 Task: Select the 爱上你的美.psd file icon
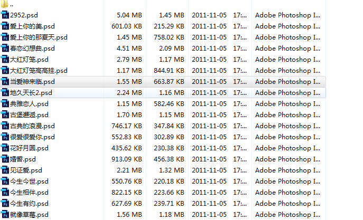tap(5, 26)
